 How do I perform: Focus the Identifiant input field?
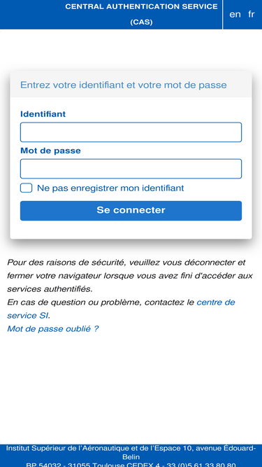(131, 132)
